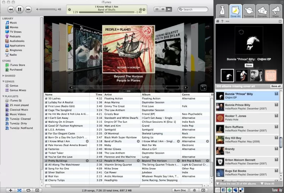Uncheck the L.E.S. Artistes checkbox

(x=46, y=130)
